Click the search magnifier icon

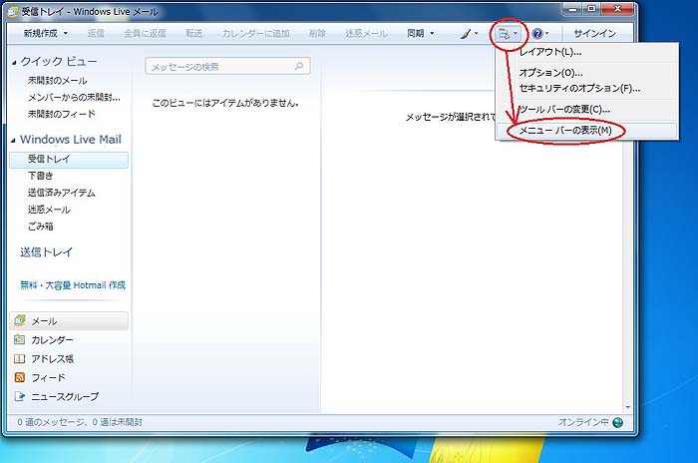pyautogui.click(x=298, y=67)
